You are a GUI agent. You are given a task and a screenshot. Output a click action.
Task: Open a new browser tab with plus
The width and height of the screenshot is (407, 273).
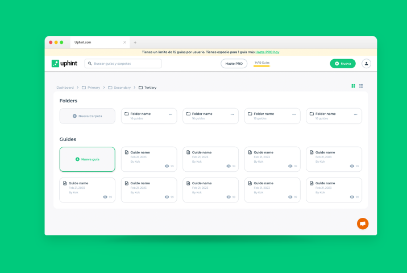coord(135,42)
